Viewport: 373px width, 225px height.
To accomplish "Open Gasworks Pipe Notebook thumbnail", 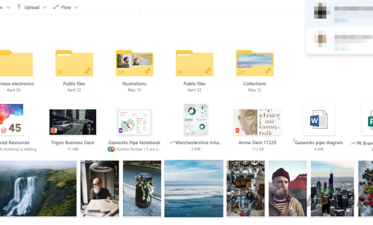I will (x=134, y=122).
